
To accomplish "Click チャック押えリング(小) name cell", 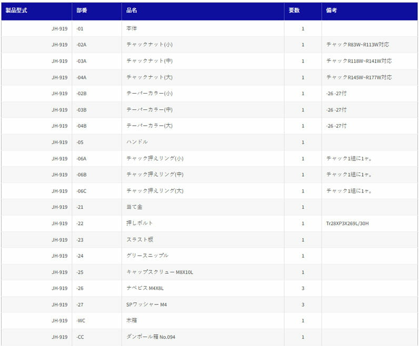I will point(203,159).
